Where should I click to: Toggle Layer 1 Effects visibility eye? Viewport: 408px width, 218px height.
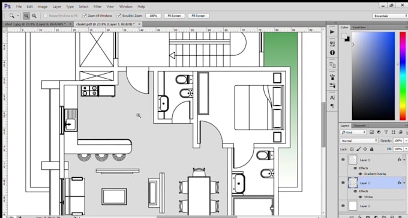(x=355, y=191)
